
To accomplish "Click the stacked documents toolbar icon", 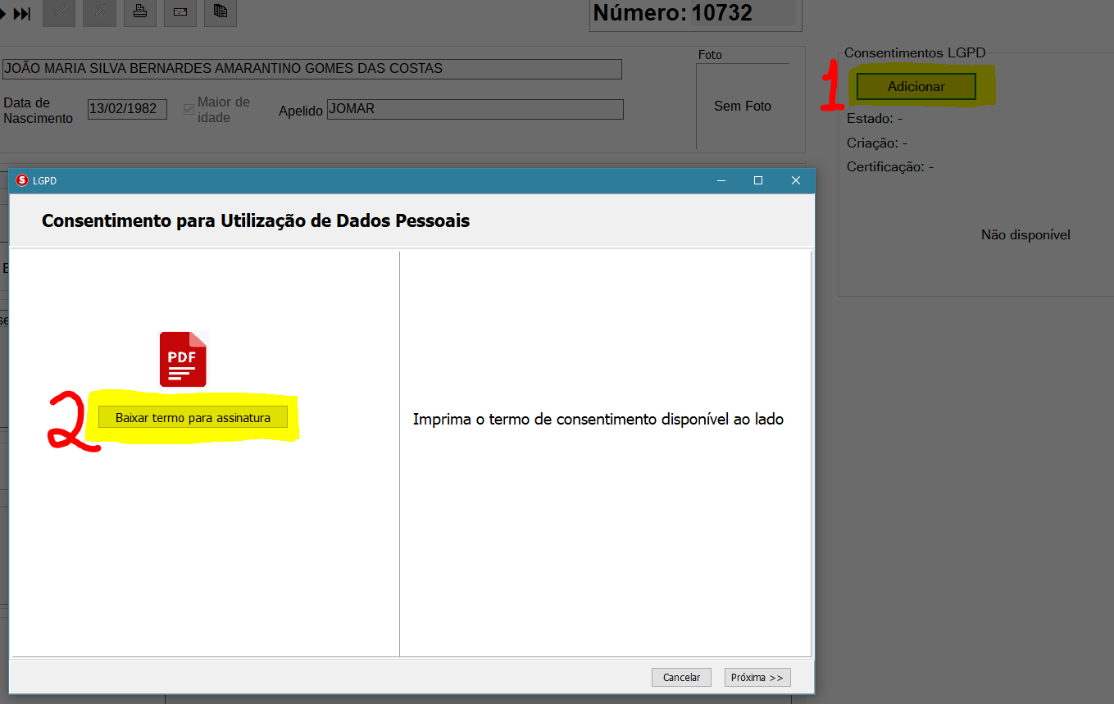I will click(221, 11).
